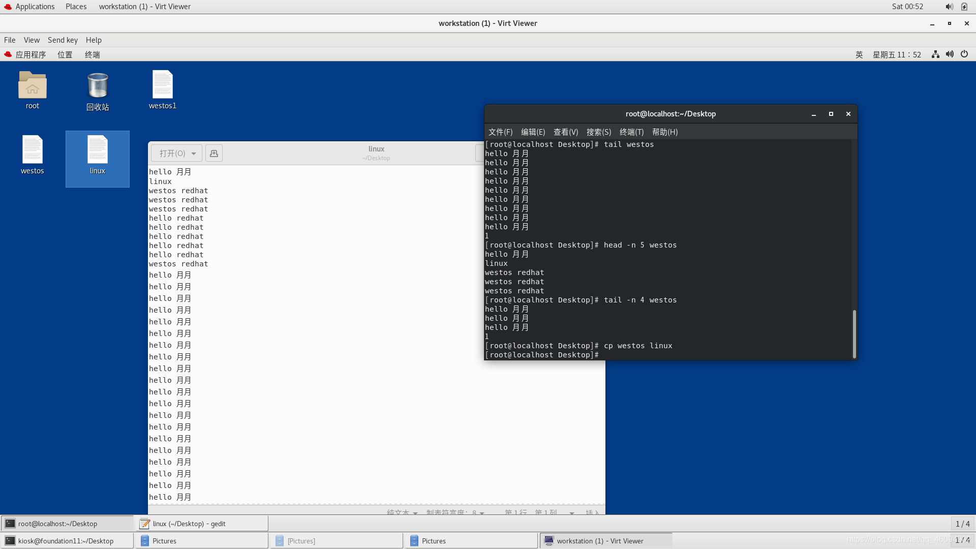The width and height of the screenshot is (976, 549).
Task: Switch to the linux gedit window in the guest taskbar
Action: tap(202, 524)
